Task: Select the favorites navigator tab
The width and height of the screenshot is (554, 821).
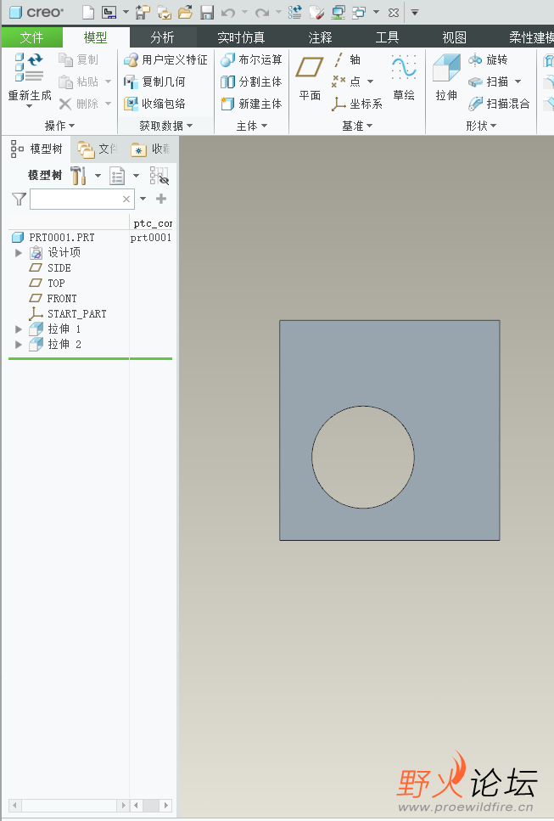Action: point(151,149)
